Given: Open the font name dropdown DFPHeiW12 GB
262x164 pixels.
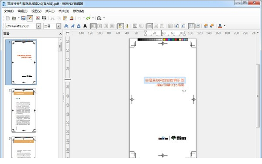Looking at the screenshot, I should (x=38, y=26).
